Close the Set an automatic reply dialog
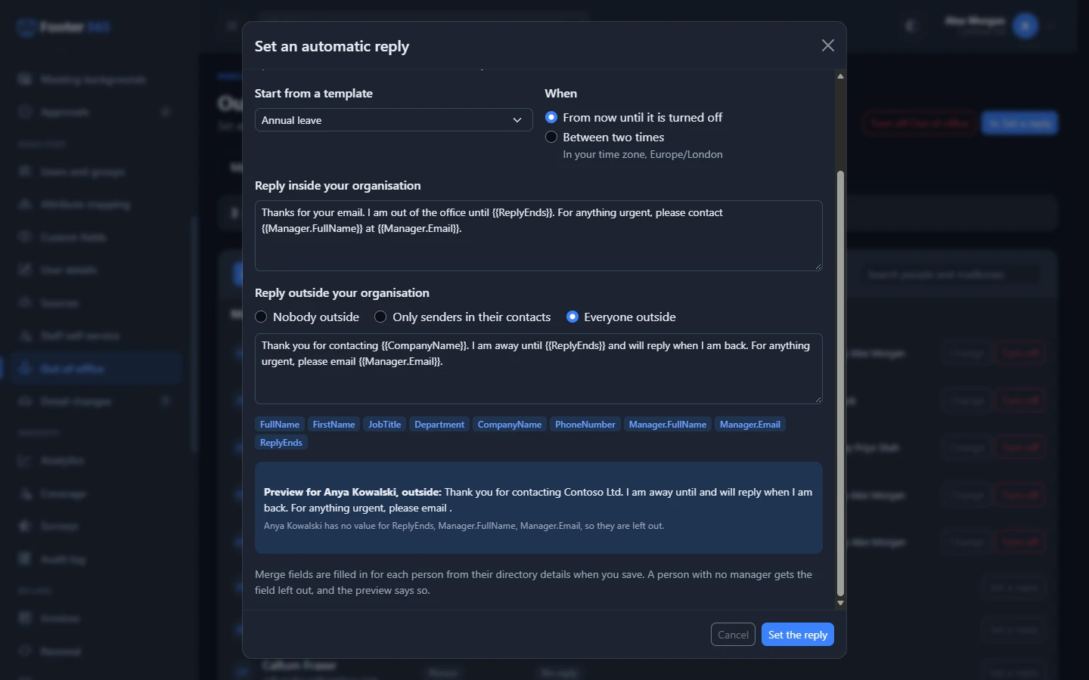Viewport: 1089px width, 680px height. [x=828, y=45]
